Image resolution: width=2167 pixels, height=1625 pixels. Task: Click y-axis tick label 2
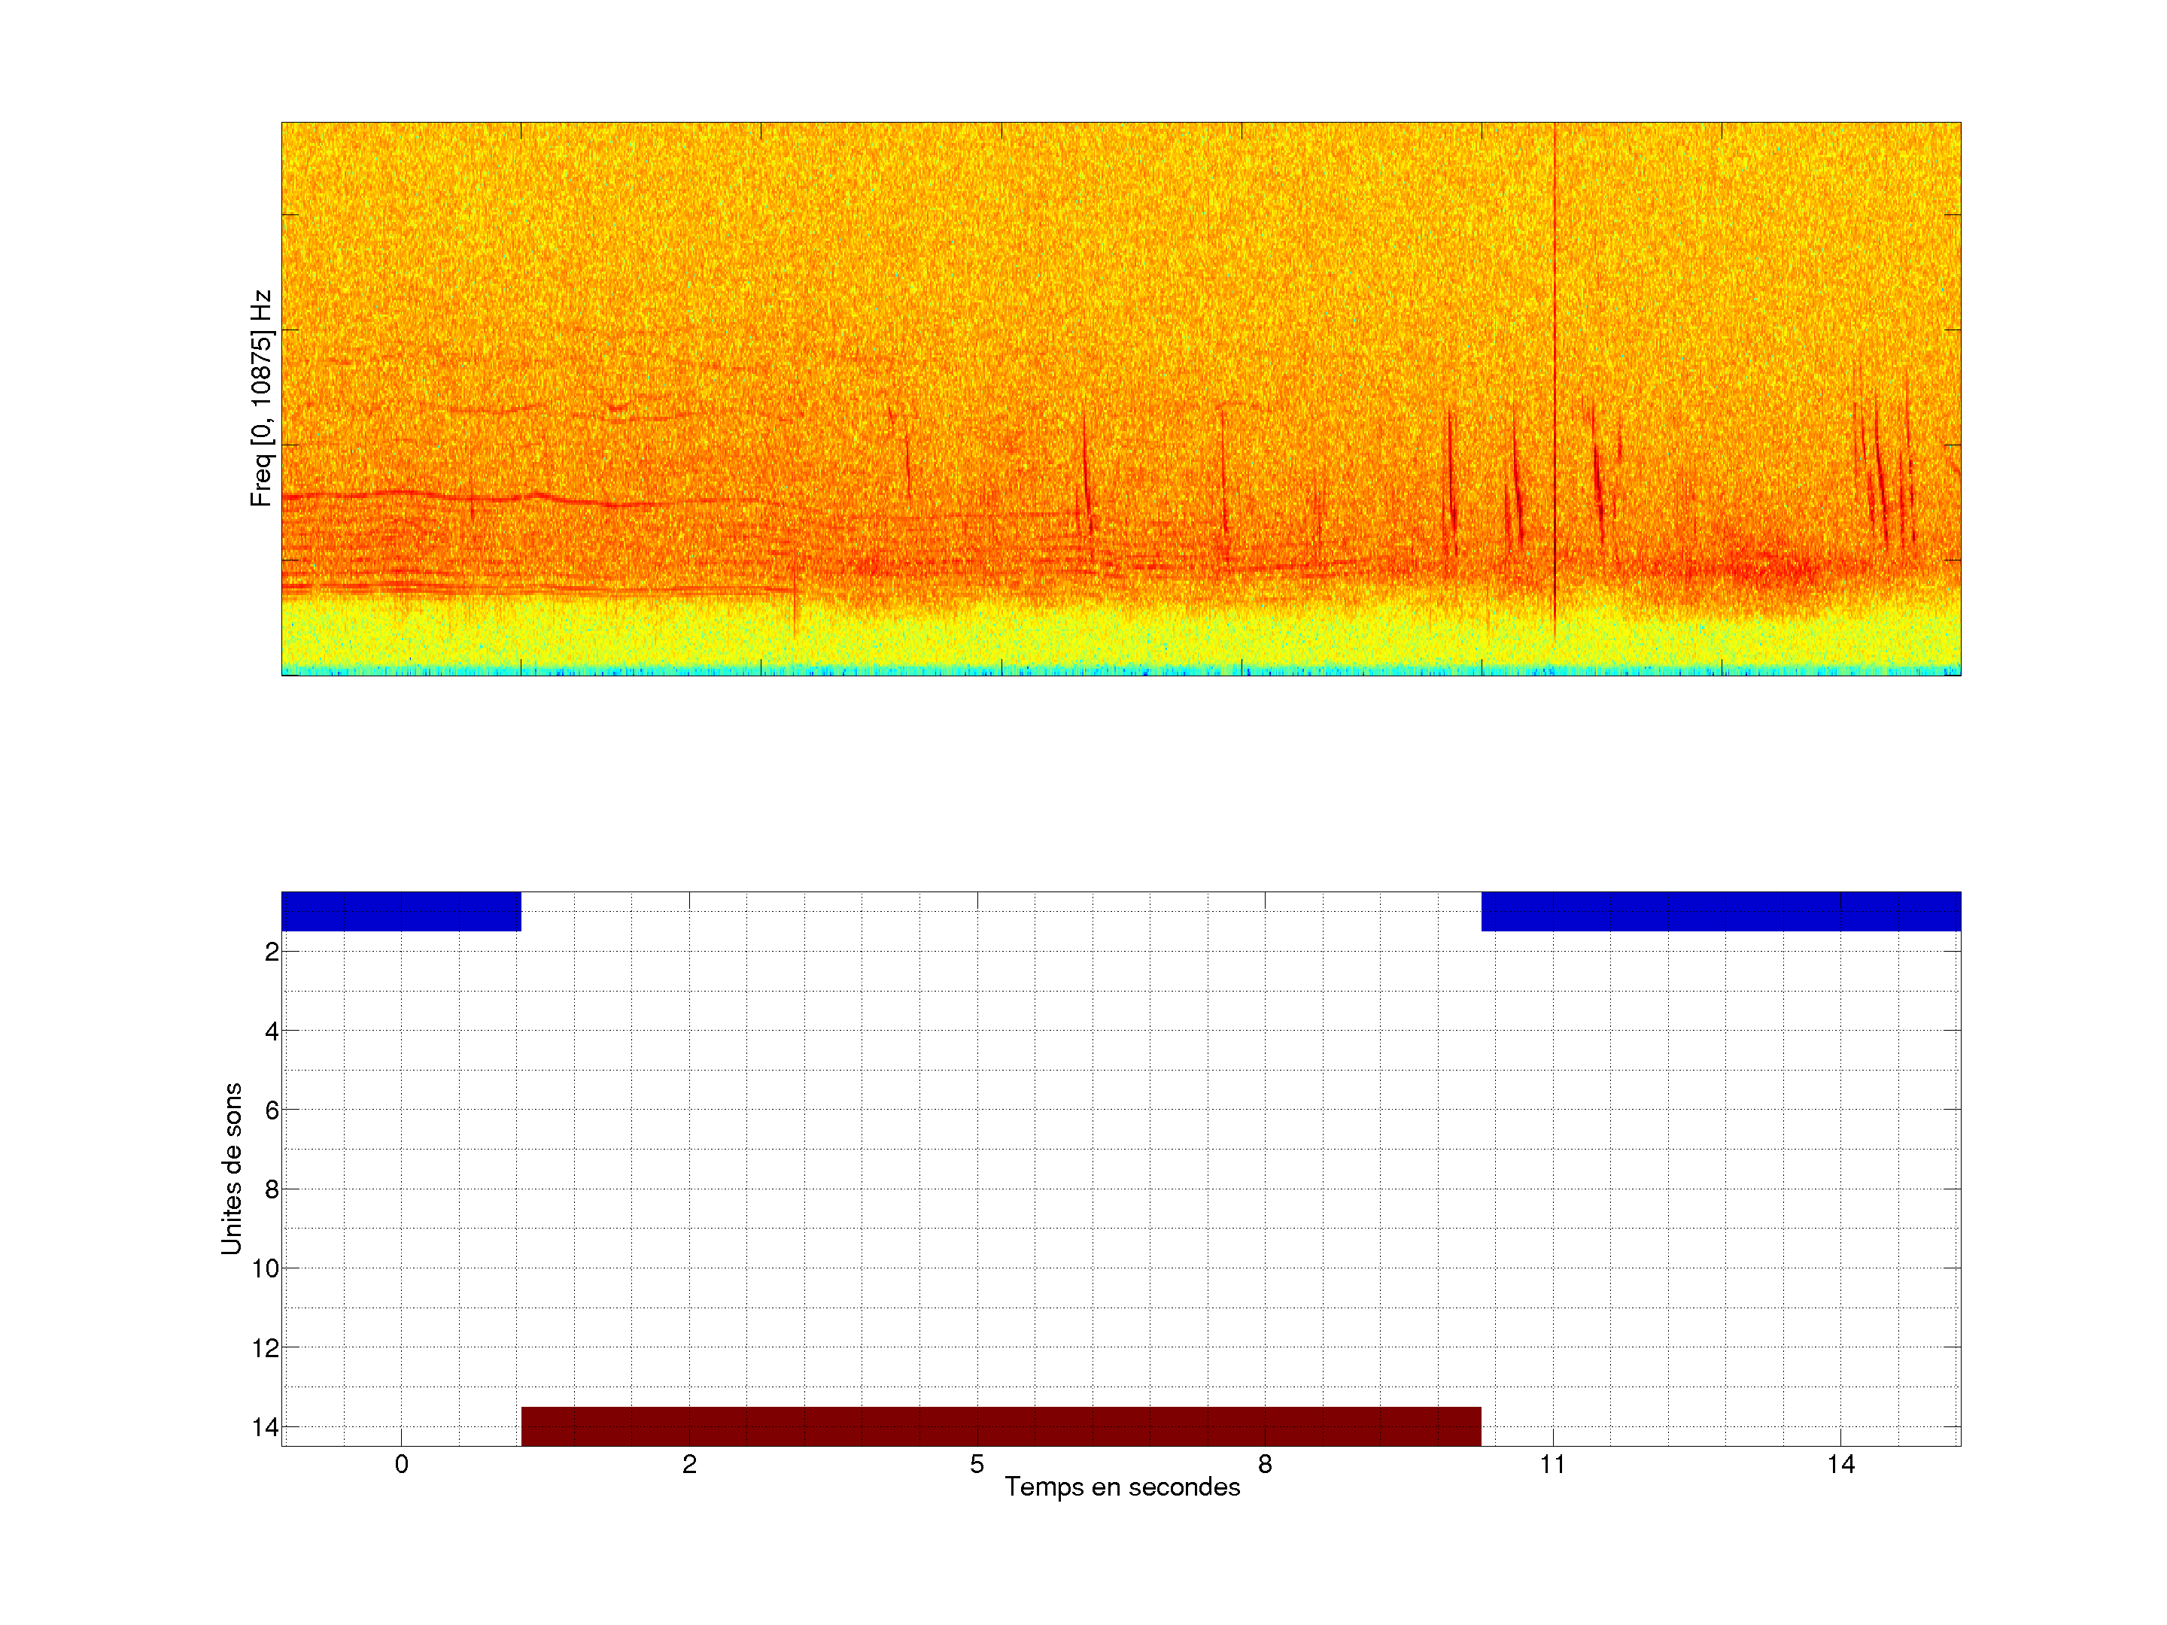tap(272, 951)
